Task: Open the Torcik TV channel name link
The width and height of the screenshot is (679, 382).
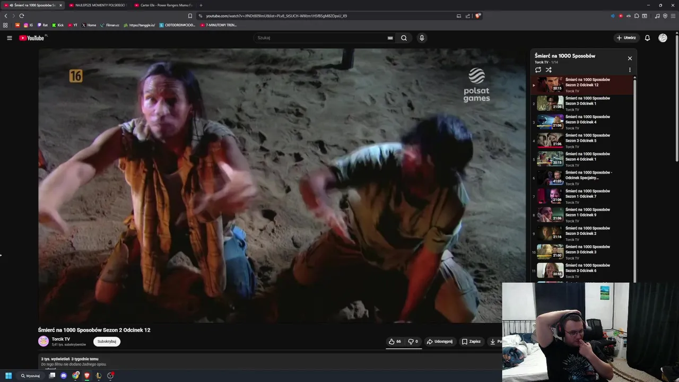Action: tap(61, 339)
